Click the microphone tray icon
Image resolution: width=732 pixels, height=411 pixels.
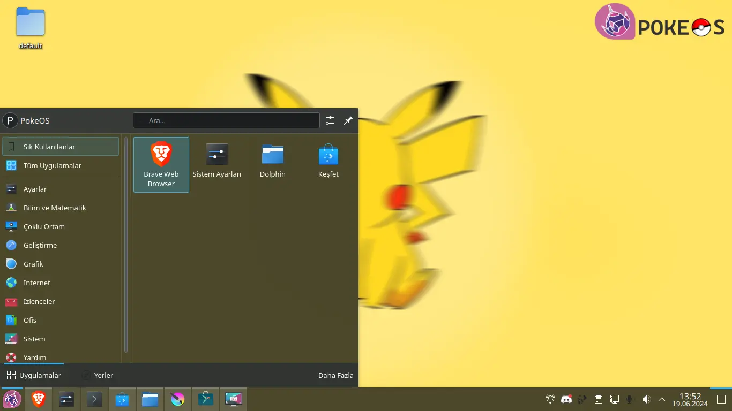[631, 399]
